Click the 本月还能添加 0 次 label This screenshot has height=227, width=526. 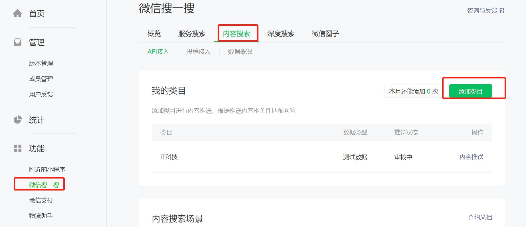pyautogui.click(x=414, y=91)
